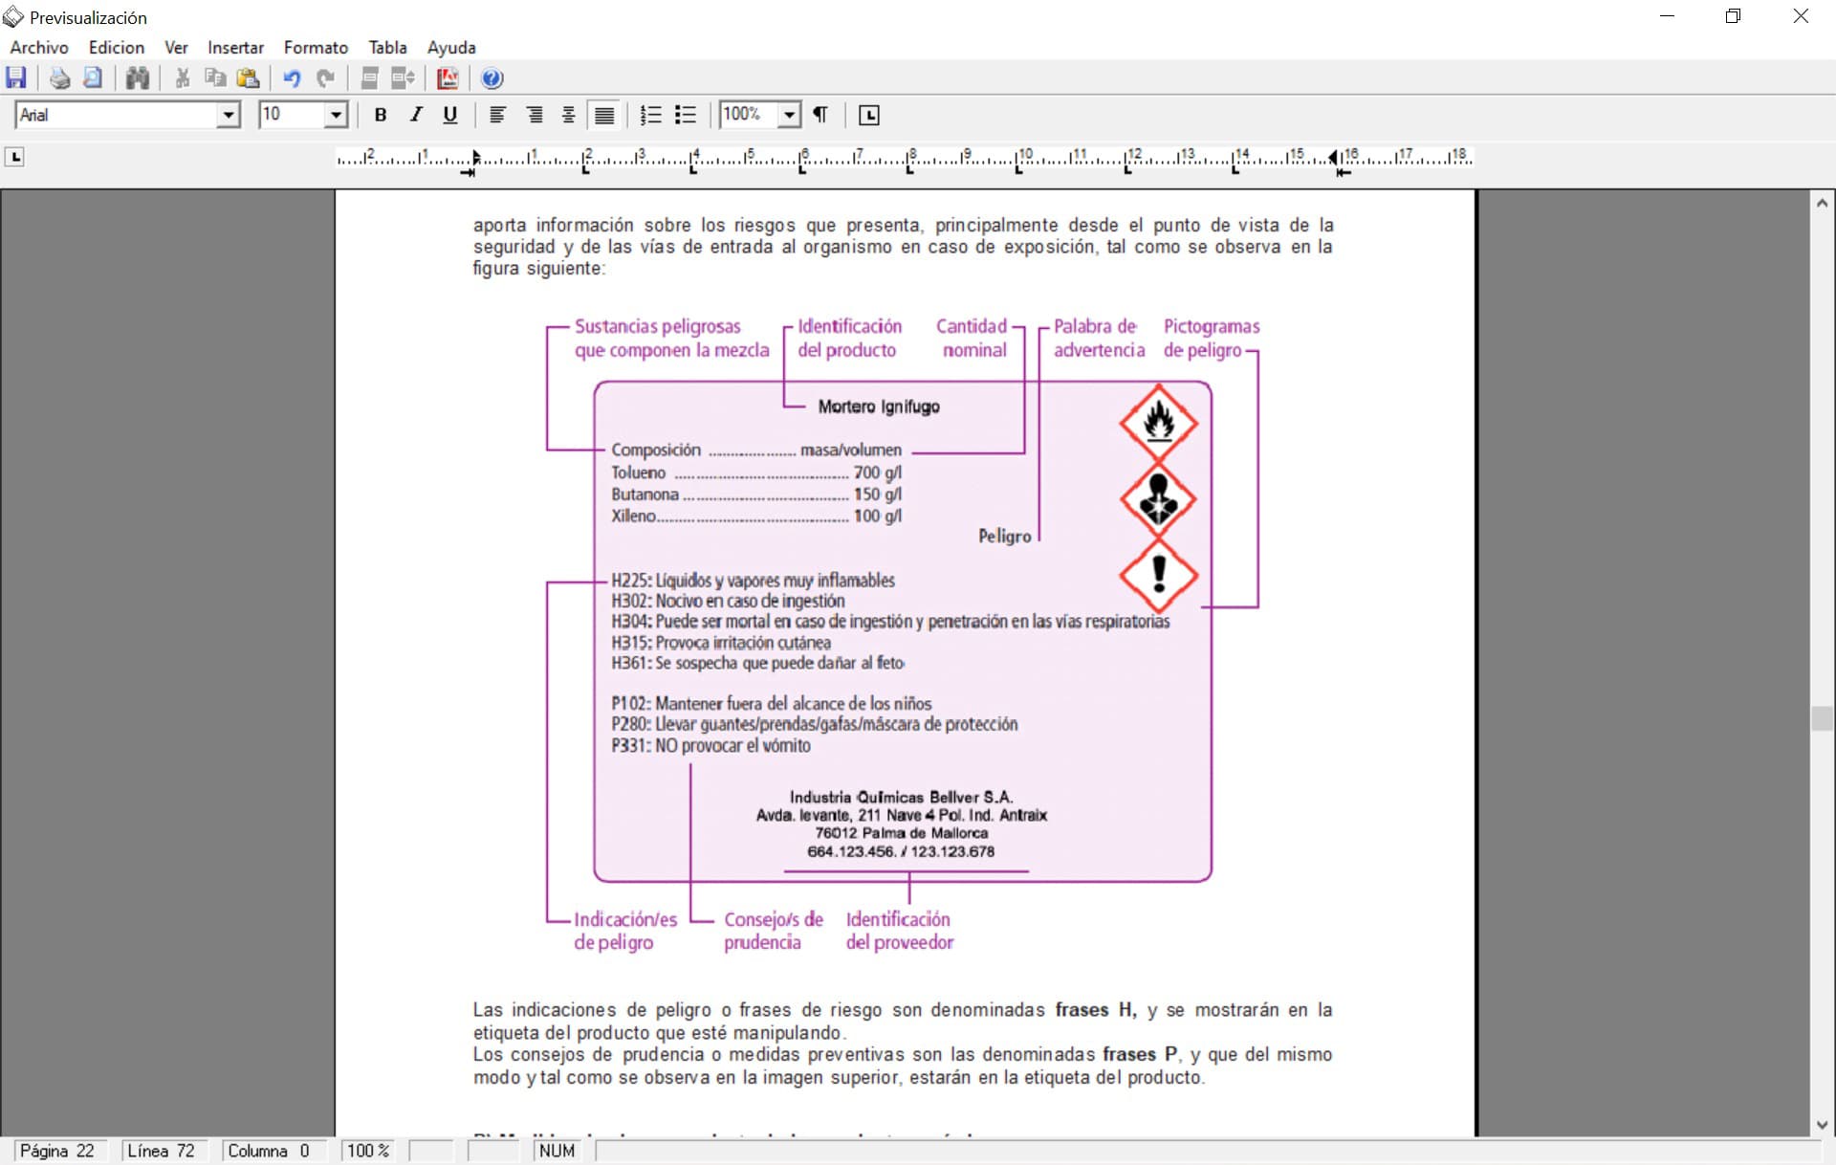1836x1165 pixels.
Task: Restore down the Previsualización window
Action: coord(1734,16)
